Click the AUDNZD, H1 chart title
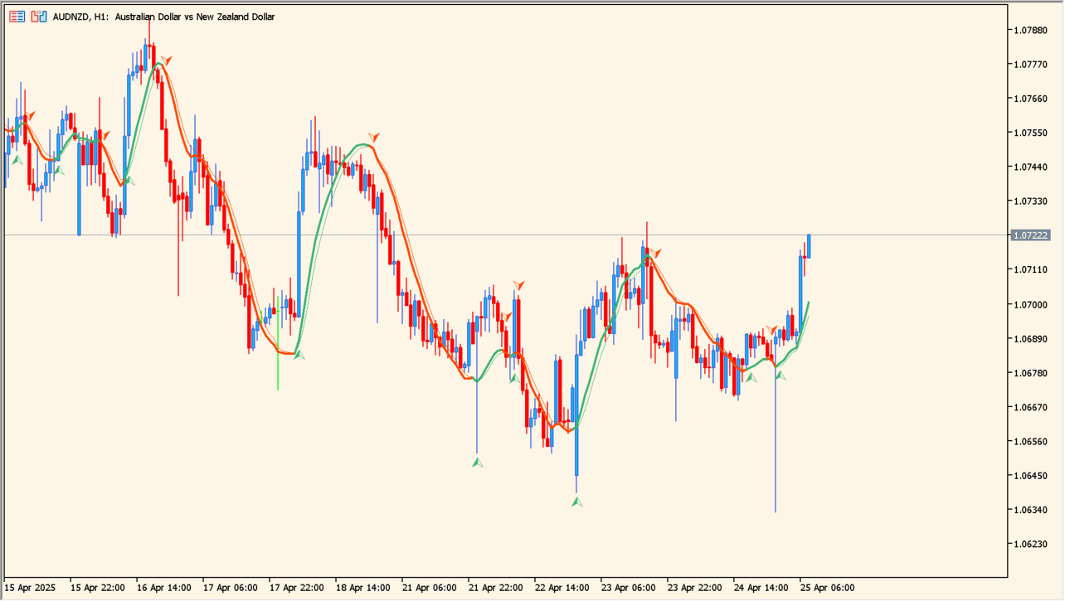This screenshot has height=601, width=1065. coord(164,17)
